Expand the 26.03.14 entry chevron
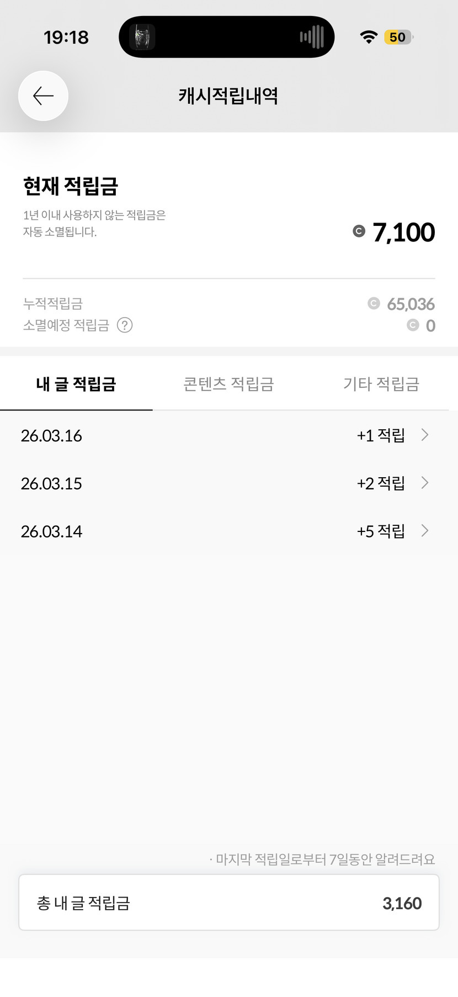458x997 pixels. click(x=424, y=531)
